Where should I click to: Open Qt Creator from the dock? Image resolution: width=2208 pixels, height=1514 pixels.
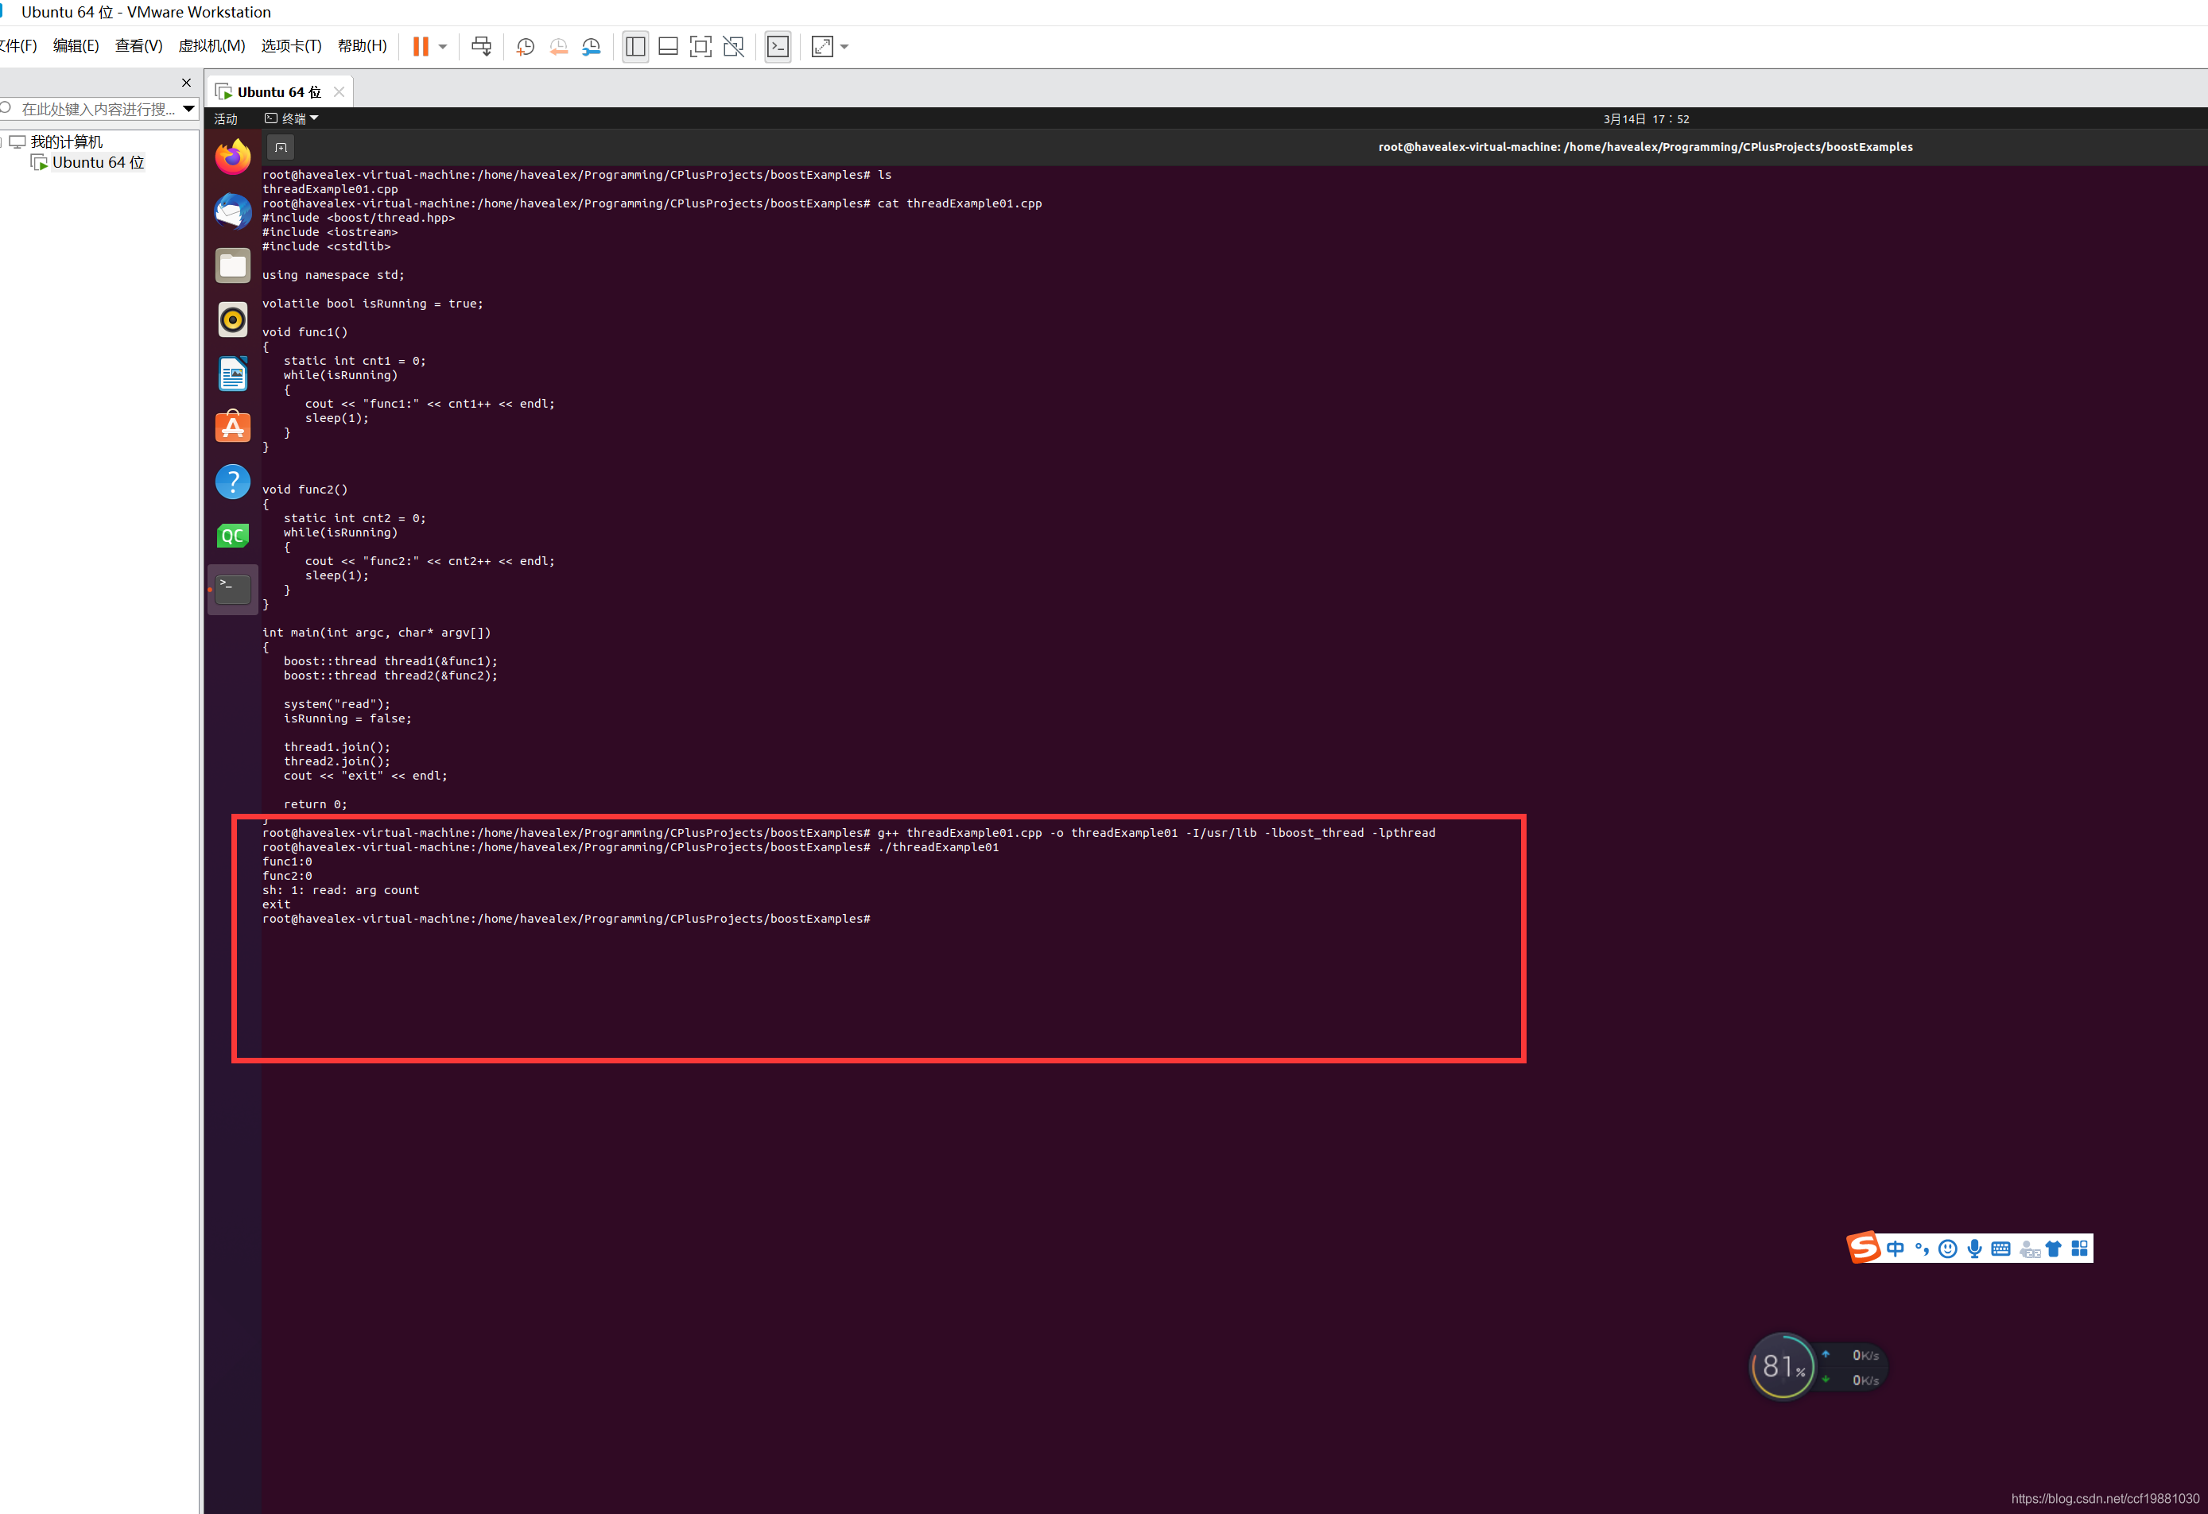point(233,535)
